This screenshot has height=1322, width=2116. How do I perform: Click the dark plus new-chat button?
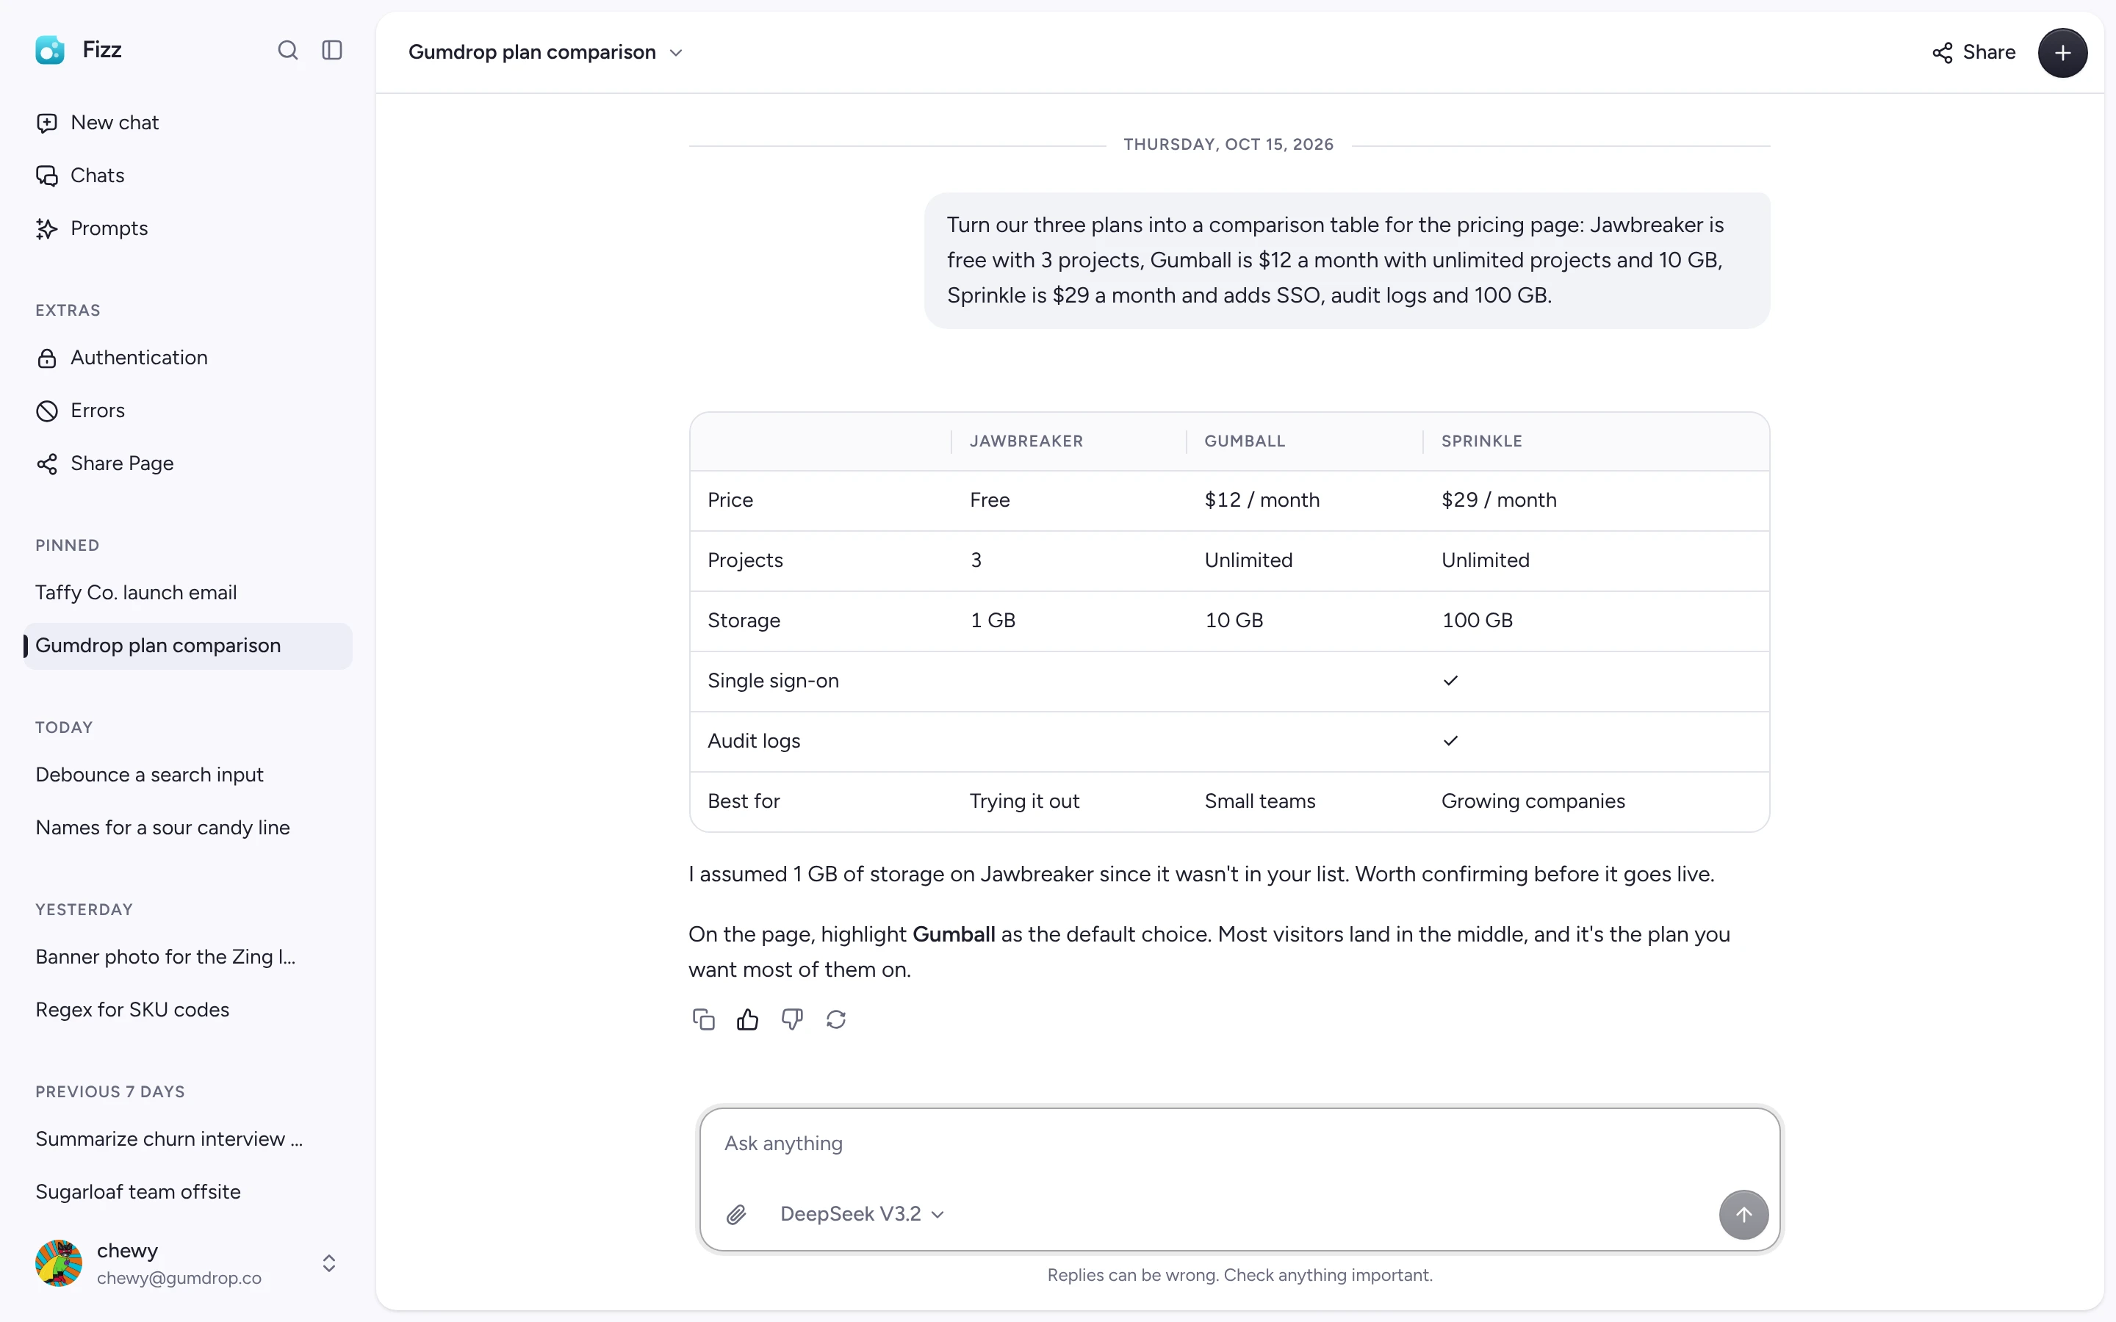click(2062, 52)
